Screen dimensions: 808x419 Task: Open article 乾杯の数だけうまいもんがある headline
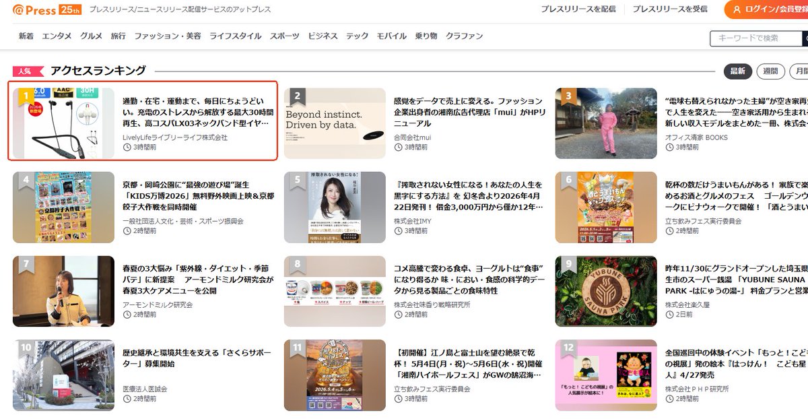coord(736,196)
